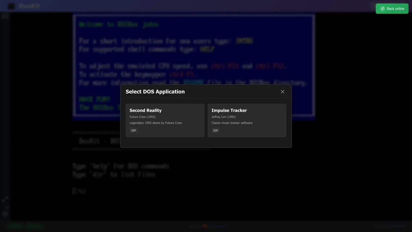Launch the Impulse Tracker application
This screenshot has width=412, height=232.
tap(247, 120)
